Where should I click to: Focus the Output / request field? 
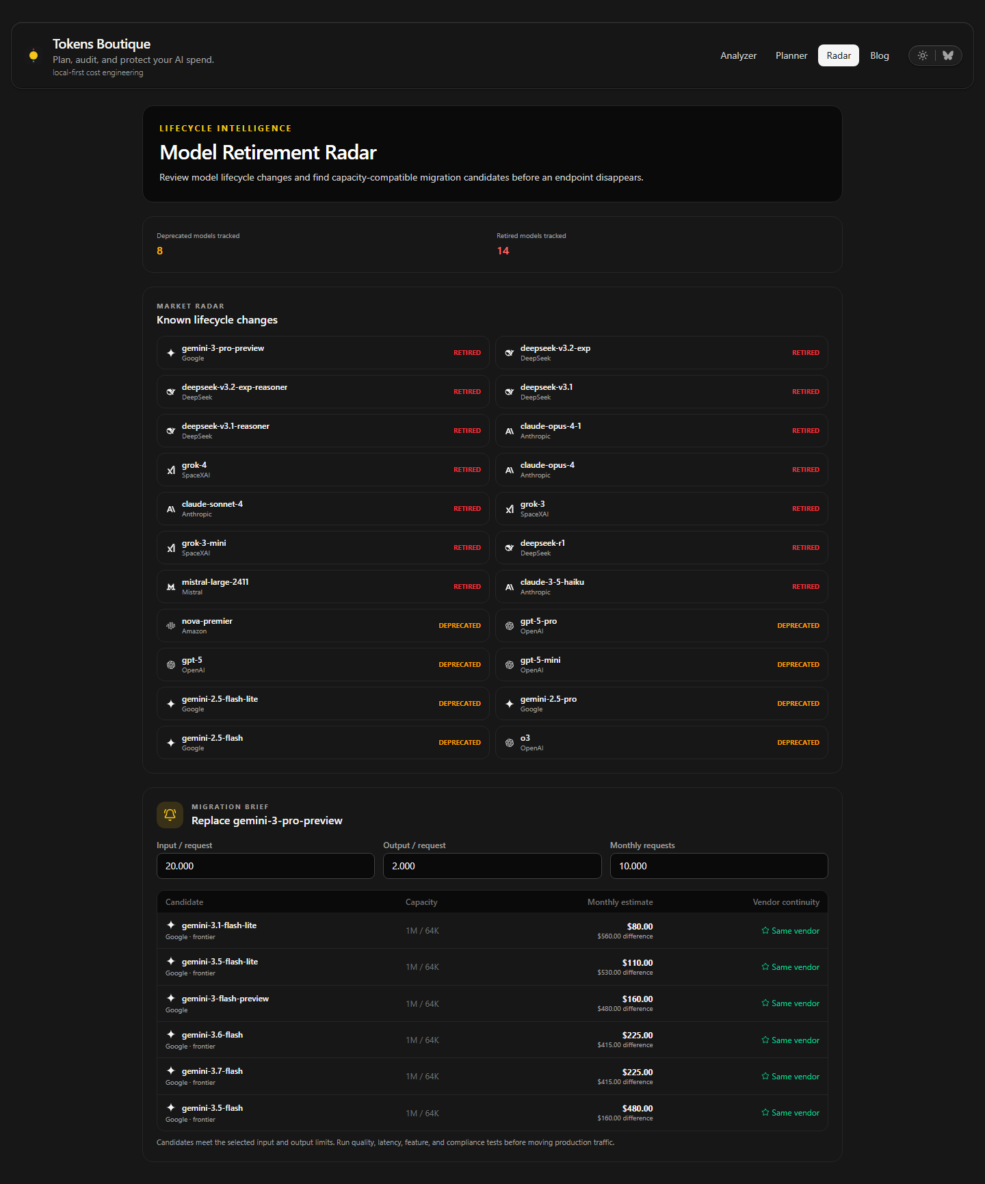pyautogui.click(x=492, y=866)
